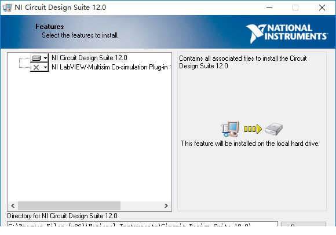The height and width of the screenshot is (235, 336).
Task: Select NI Circuit Design Suite 12.0 feature row
Action: pyautogui.click(x=89, y=58)
